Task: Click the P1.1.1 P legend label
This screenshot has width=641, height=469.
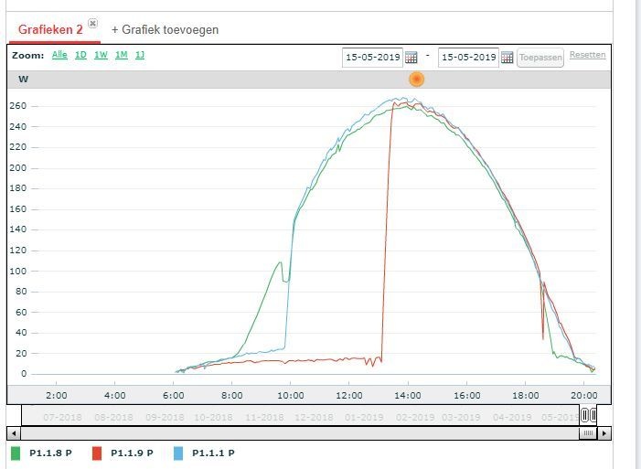Action: [x=213, y=453]
